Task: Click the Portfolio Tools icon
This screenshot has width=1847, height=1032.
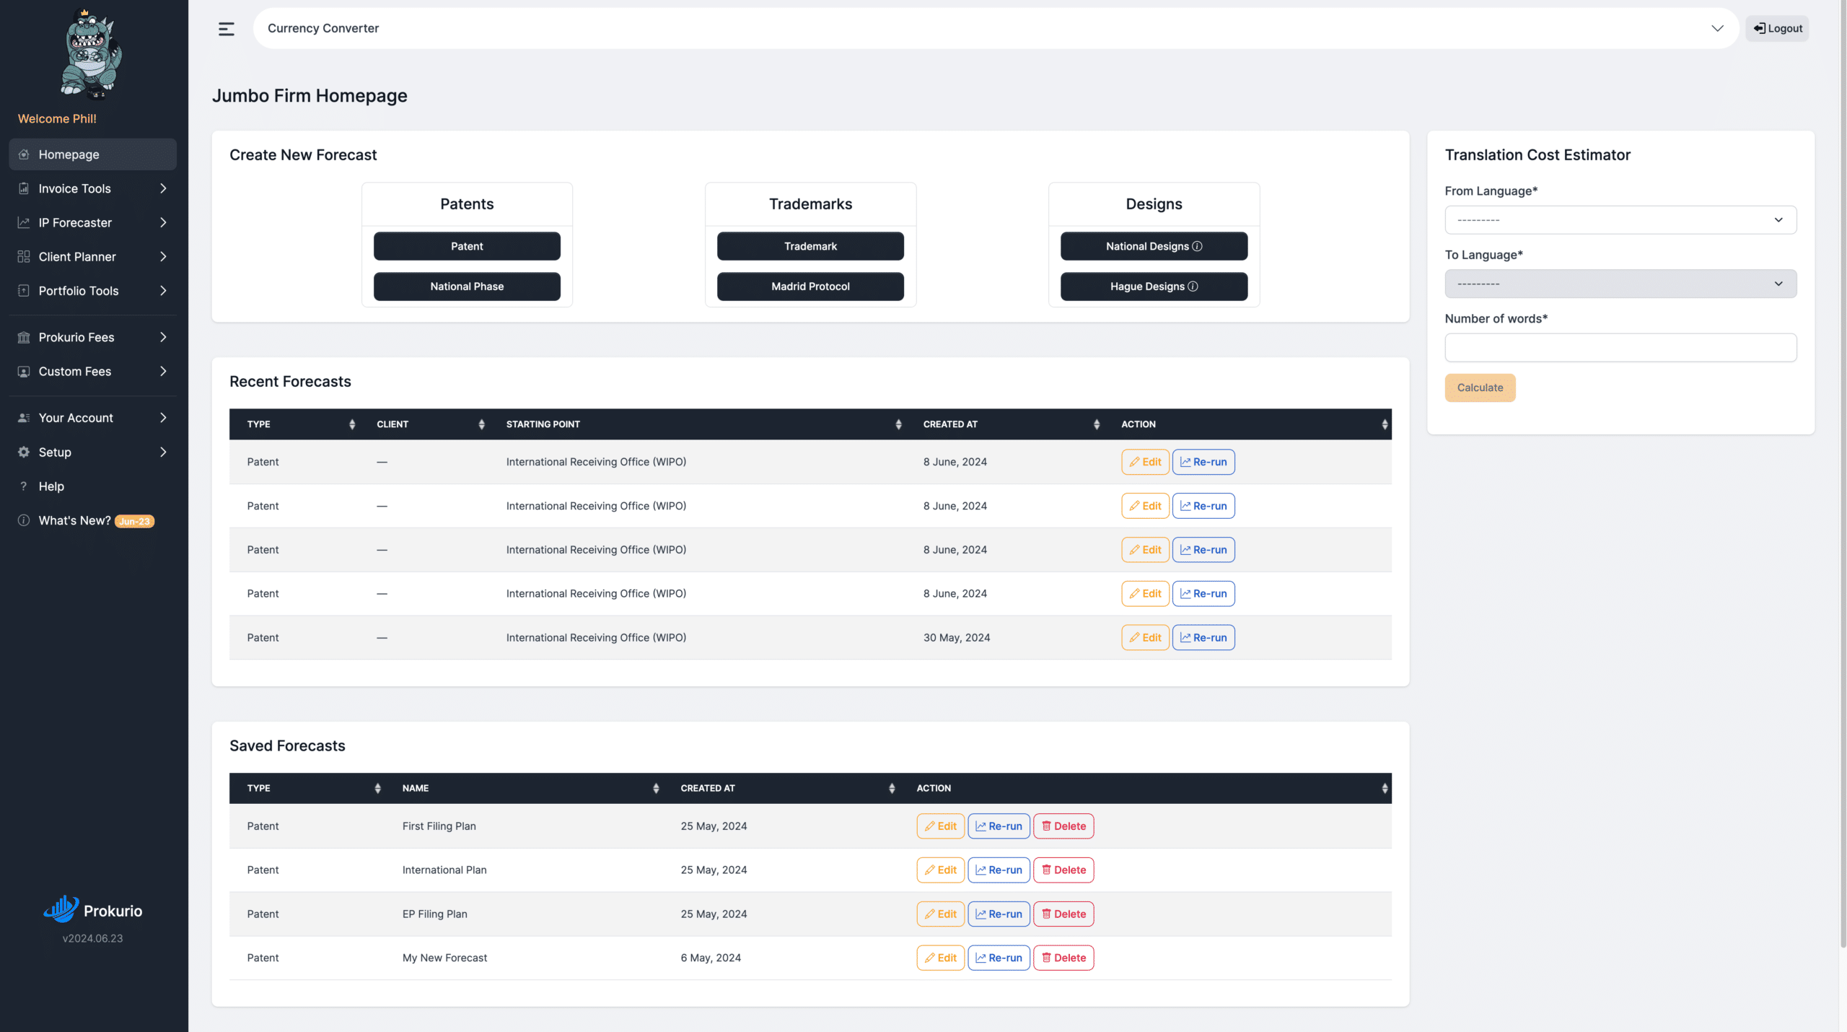Action: (x=24, y=290)
